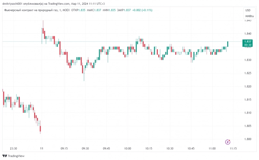The width and height of the screenshot is (259, 160).
Task: Click the TradingView.com text in header
Action: (x=57, y=3)
